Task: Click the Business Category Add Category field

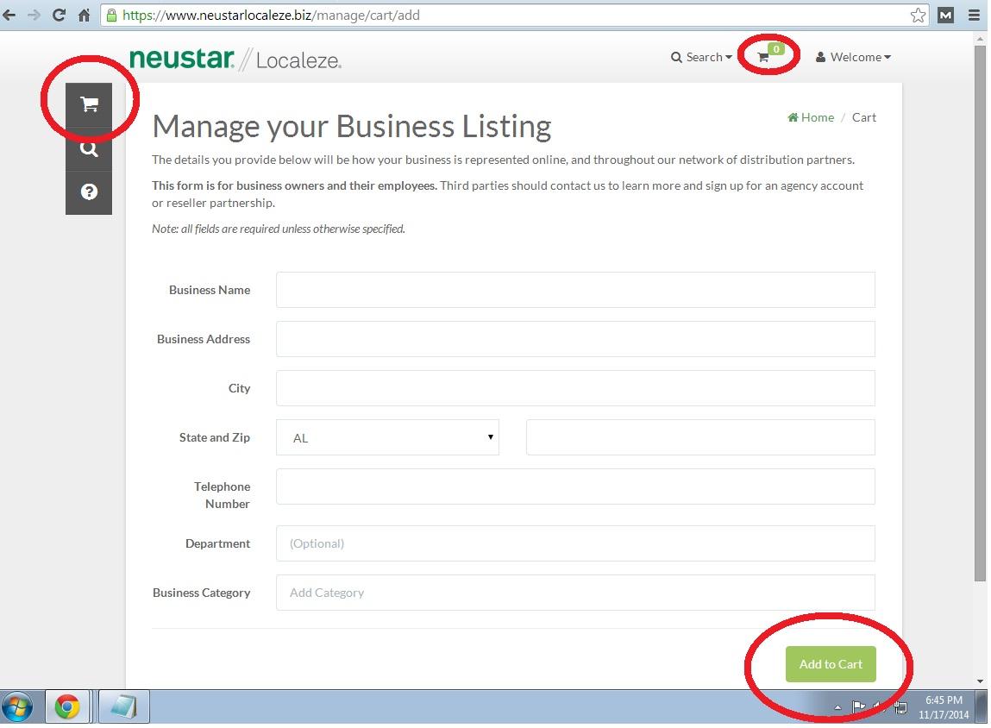Action: [575, 593]
